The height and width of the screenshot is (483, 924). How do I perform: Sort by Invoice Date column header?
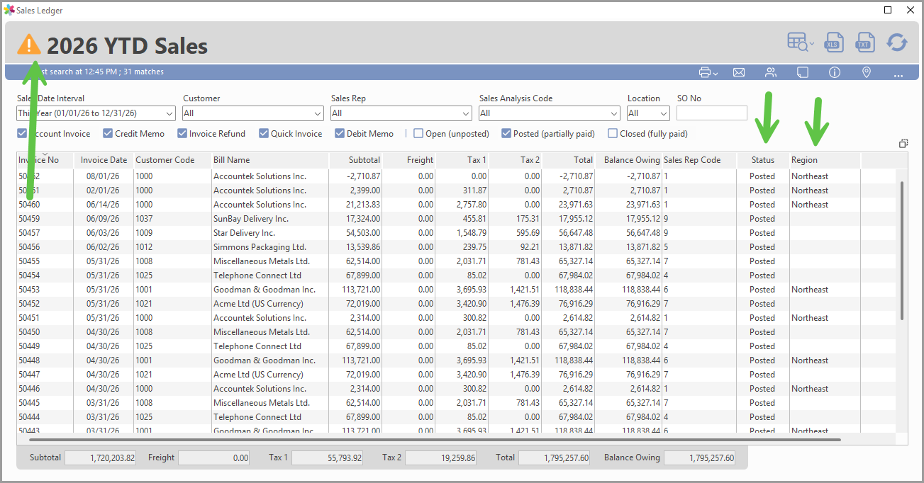point(104,160)
